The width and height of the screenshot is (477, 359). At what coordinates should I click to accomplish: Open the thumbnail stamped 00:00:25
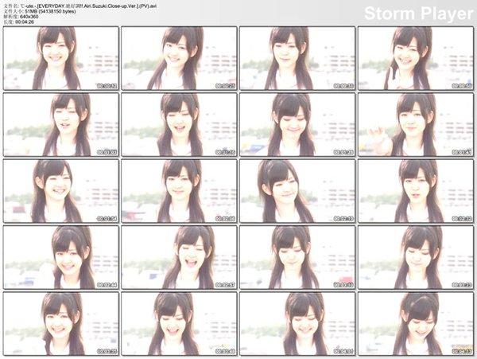click(x=178, y=58)
